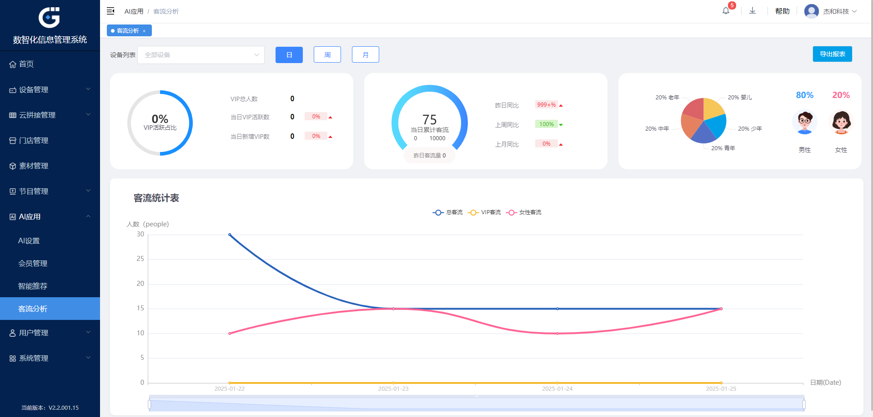
Task: Click the 2025-01-22 总客流 data point
Action: pyautogui.click(x=230, y=235)
